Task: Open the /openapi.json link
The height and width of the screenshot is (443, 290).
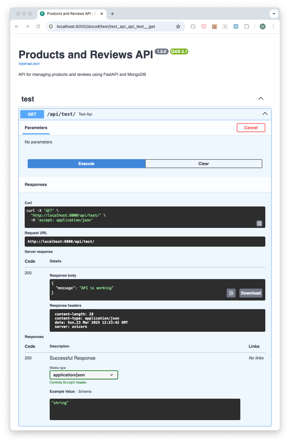Action: pyautogui.click(x=29, y=64)
